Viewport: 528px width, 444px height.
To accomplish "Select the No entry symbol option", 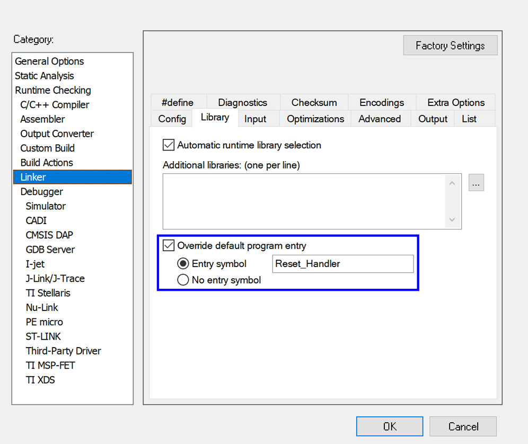I will (x=183, y=280).
